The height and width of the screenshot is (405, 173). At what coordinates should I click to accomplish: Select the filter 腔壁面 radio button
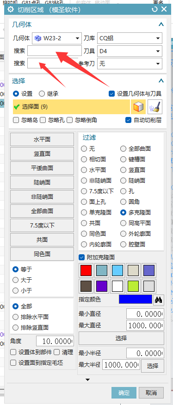(x=123, y=245)
